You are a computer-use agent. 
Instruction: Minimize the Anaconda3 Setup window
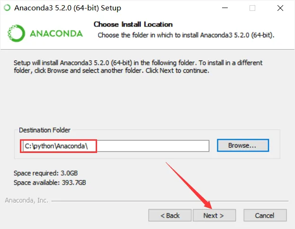[225, 8]
